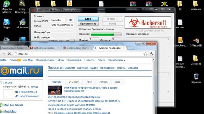Click the internet search input box

pos(100,73)
